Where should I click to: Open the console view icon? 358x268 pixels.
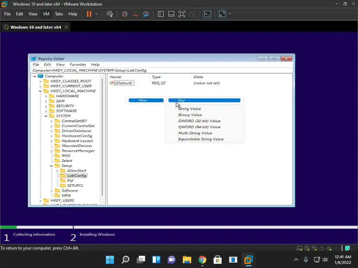click(x=207, y=14)
